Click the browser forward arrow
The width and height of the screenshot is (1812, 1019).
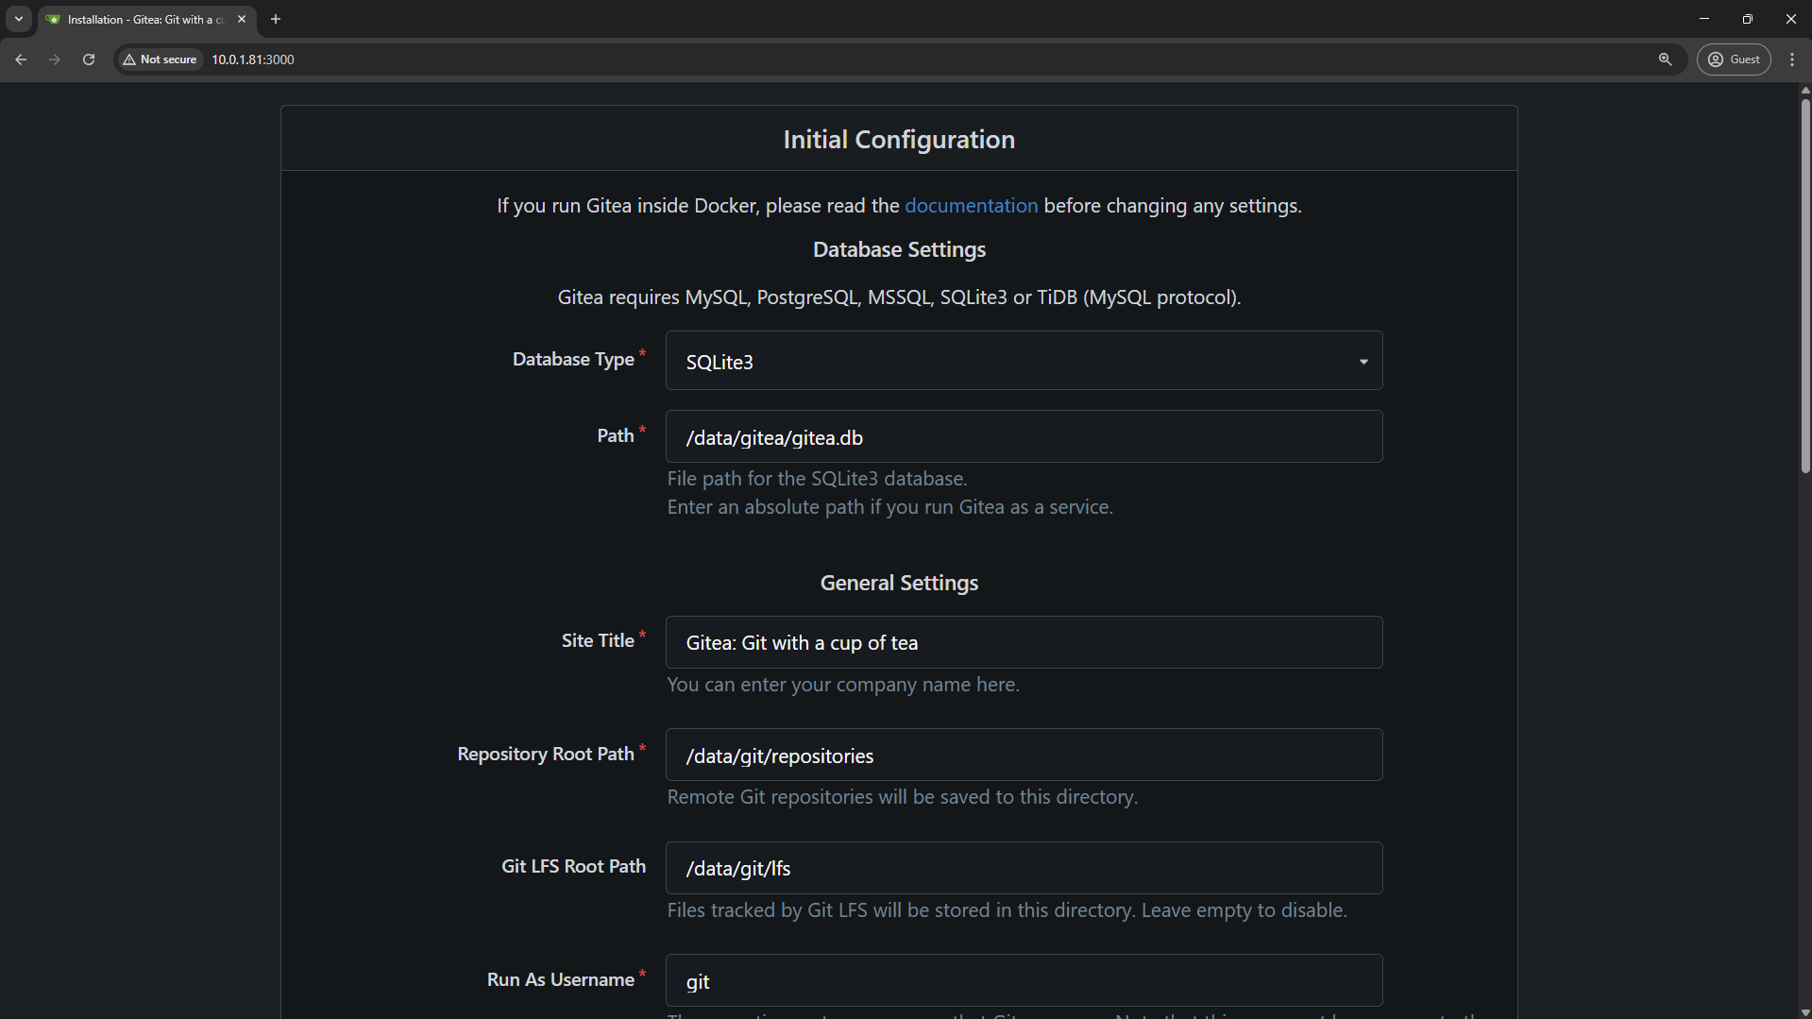point(55,59)
